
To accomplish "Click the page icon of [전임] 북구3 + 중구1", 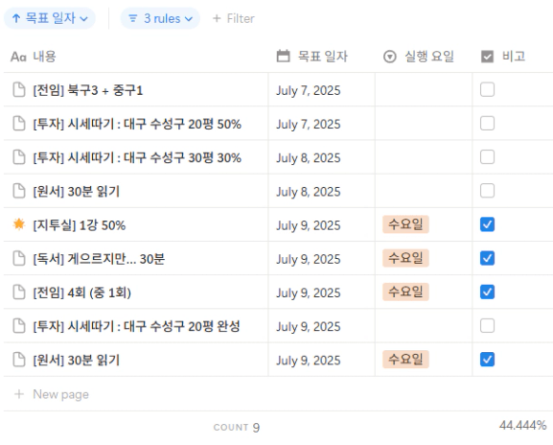I will [19, 89].
